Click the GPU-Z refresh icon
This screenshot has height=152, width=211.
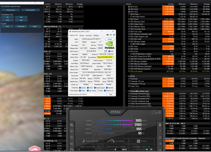tap(111, 35)
